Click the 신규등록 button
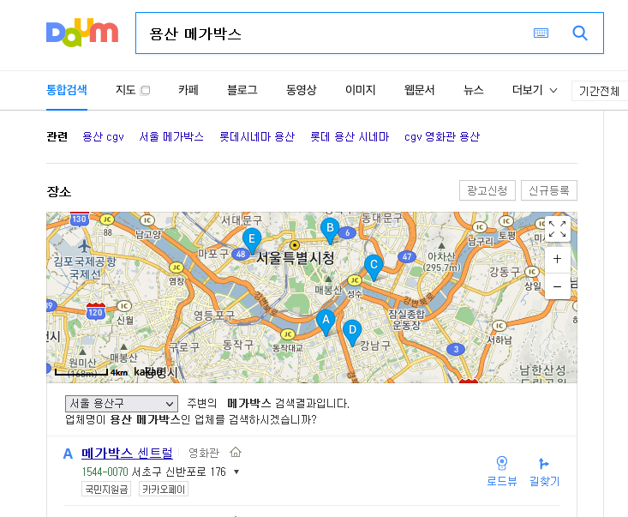The image size is (628, 517). 549,190
